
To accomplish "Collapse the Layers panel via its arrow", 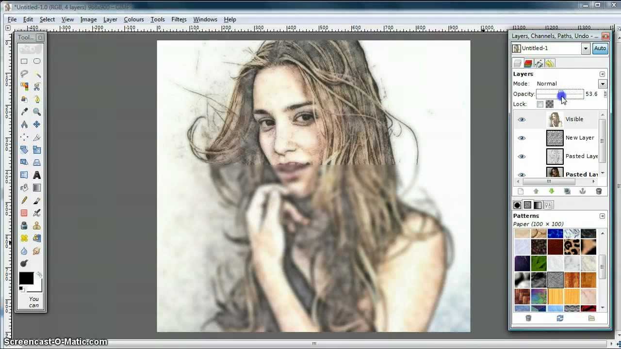I will [602, 74].
